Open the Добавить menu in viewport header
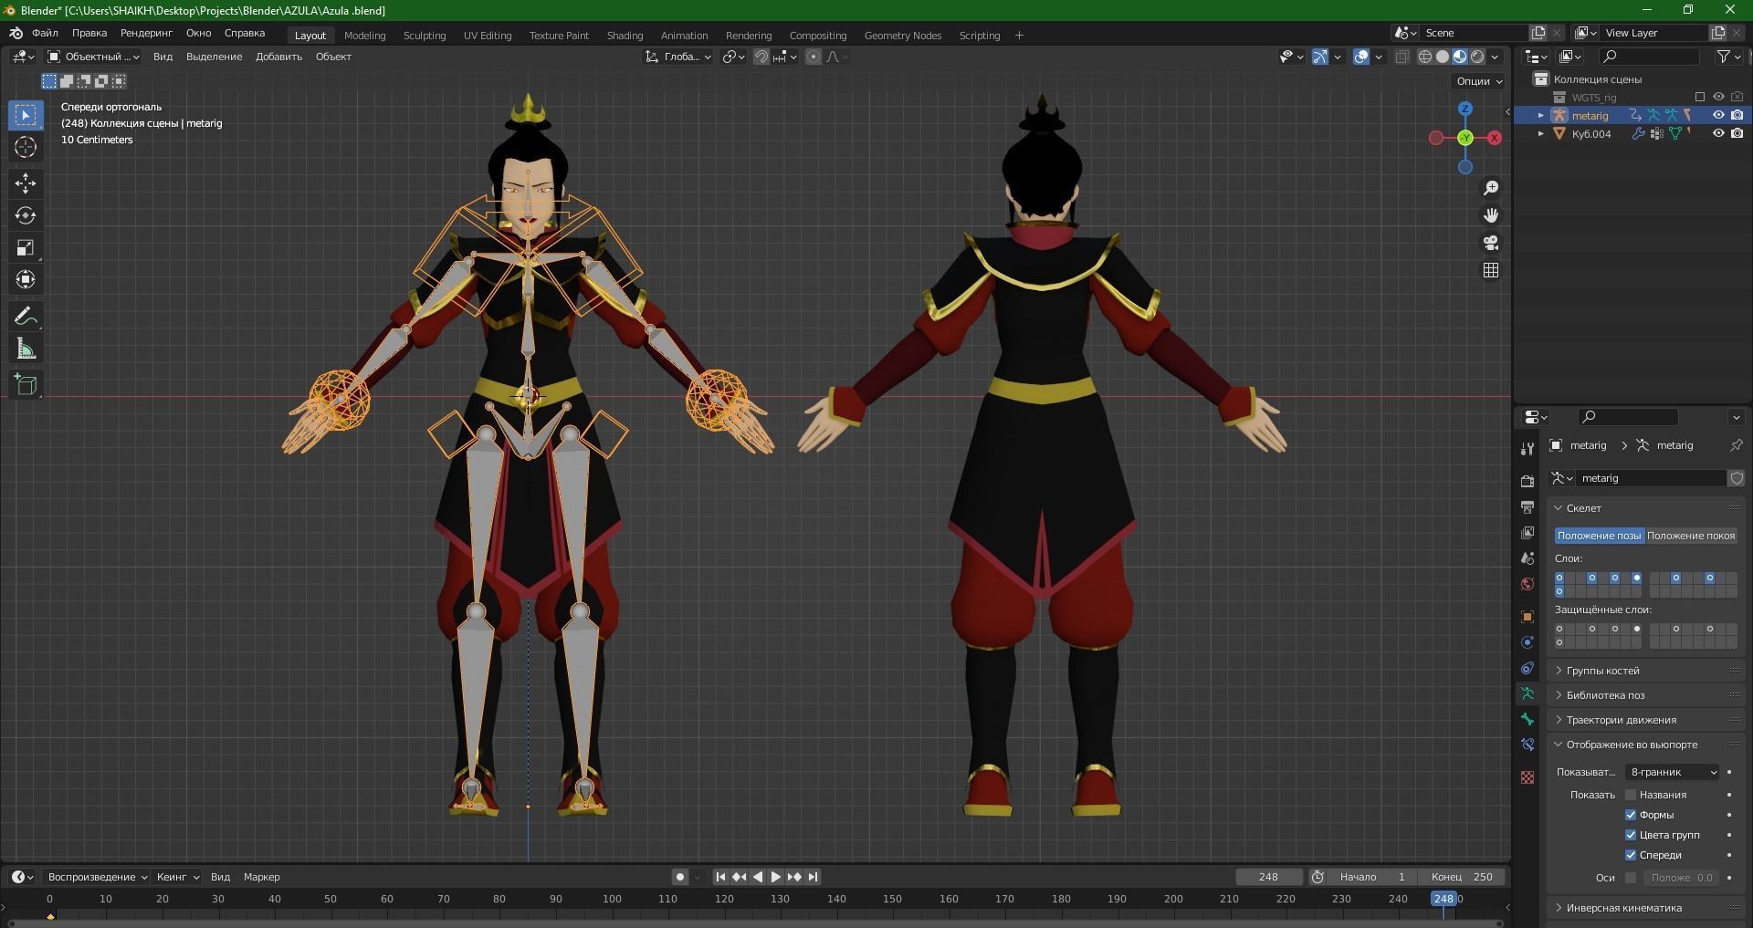 tap(278, 57)
